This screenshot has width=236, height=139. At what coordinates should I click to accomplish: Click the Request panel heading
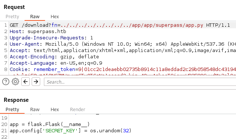point(14,7)
